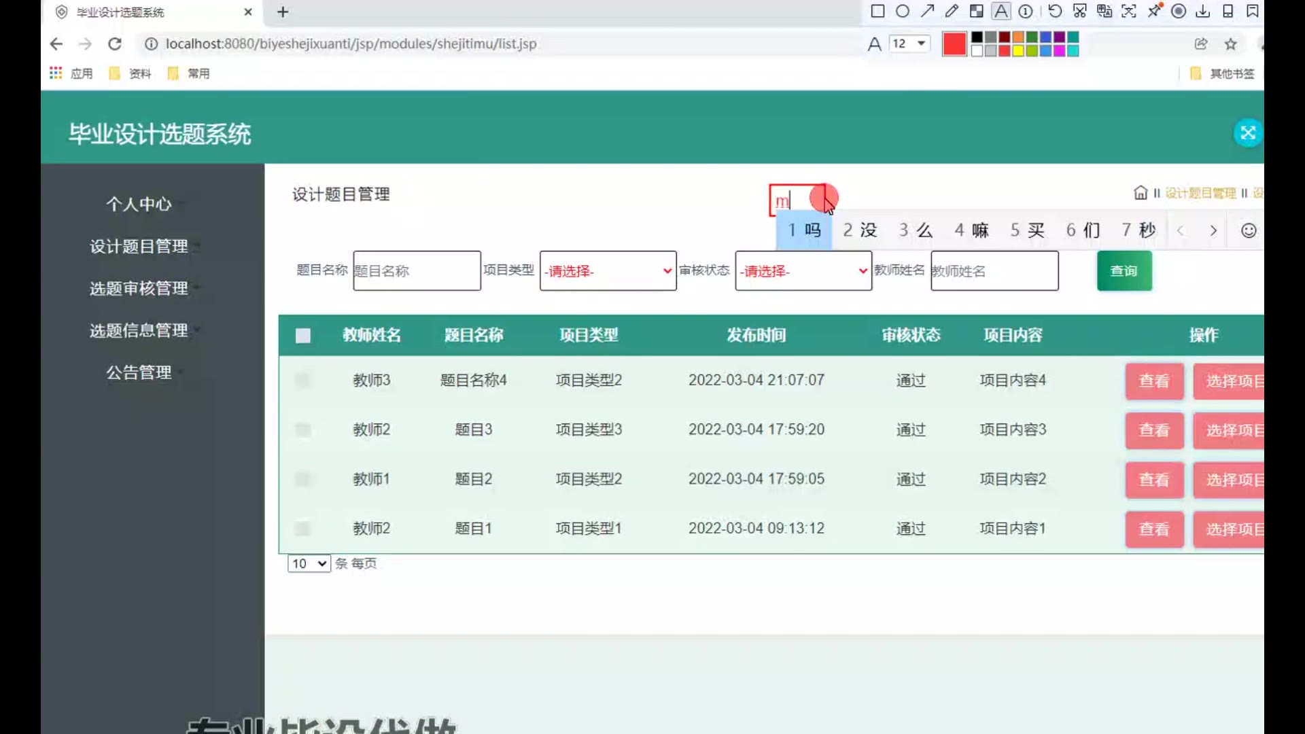Viewport: 1305px width, 734px height.
Task: Open 选题审核管理 in the sidebar
Action: [139, 288]
